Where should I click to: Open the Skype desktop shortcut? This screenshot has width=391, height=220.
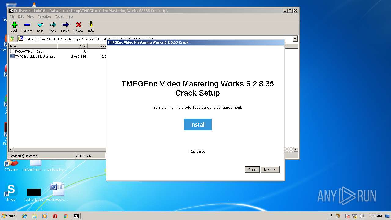[11, 193]
